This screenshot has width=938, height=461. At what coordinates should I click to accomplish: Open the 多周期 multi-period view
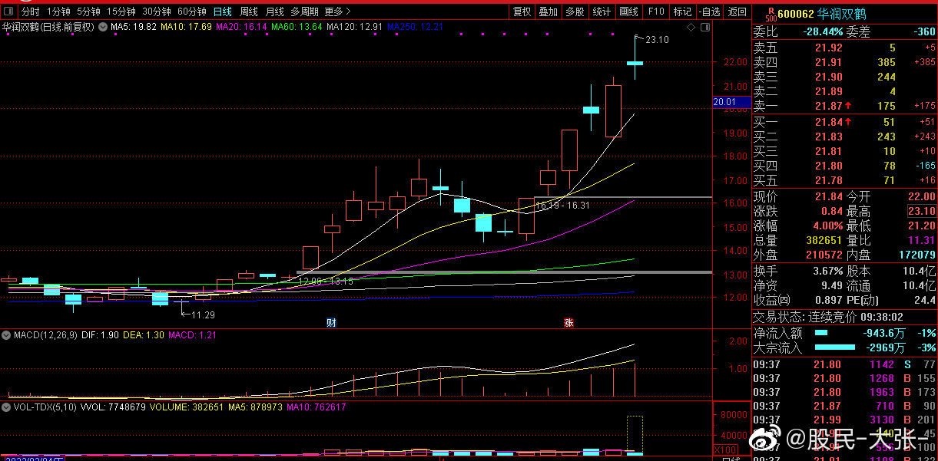click(304, 12)
